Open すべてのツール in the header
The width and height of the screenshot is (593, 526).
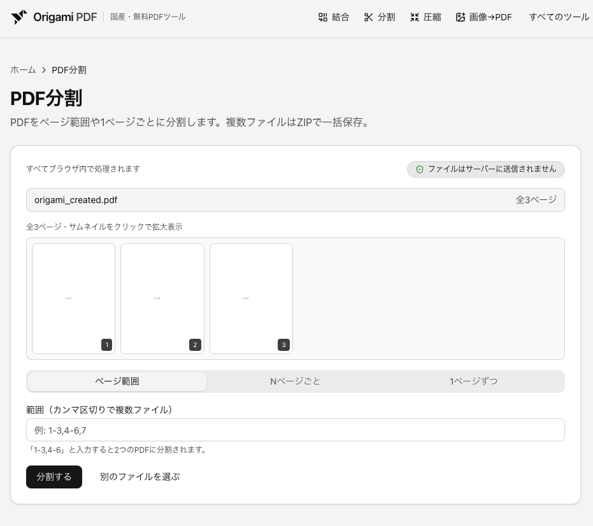pyautogui.click(x=559, y=17)
